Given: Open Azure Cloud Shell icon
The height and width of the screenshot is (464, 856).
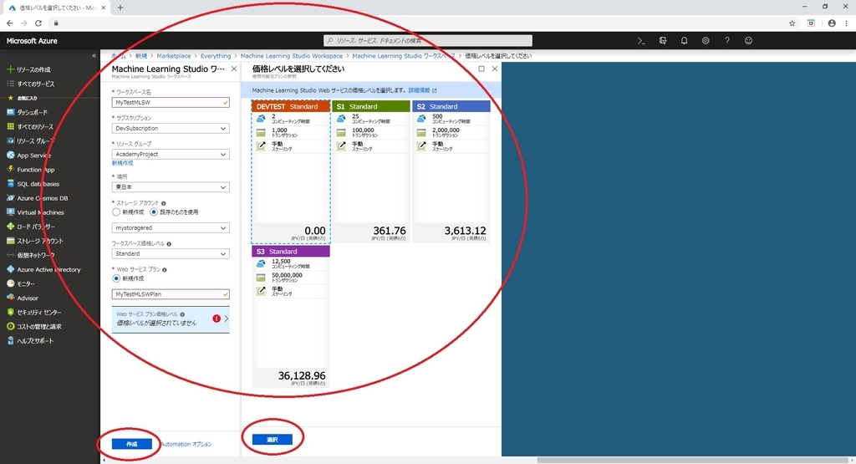Looking at the screenshot, I should pyautogui.click(x=641, y=40).
